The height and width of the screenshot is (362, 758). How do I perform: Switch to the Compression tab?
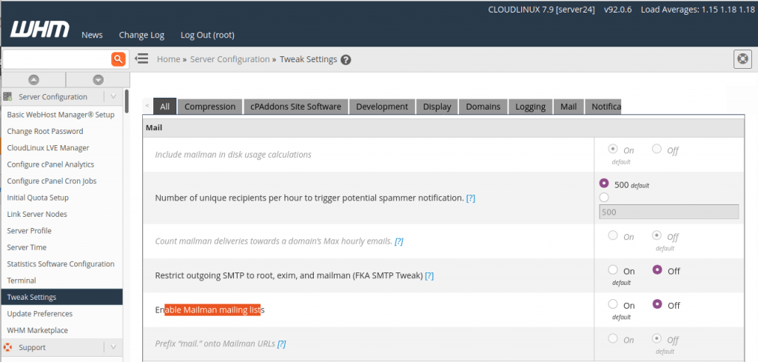click(209, 107)
